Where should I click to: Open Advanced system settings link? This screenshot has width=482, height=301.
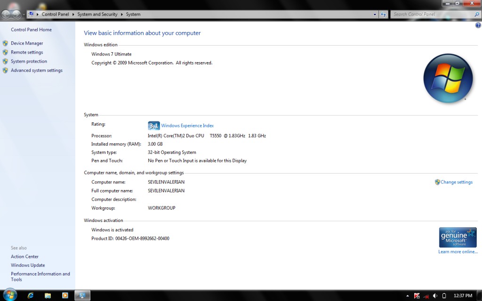pyautogui.click(x=37, y=71)
